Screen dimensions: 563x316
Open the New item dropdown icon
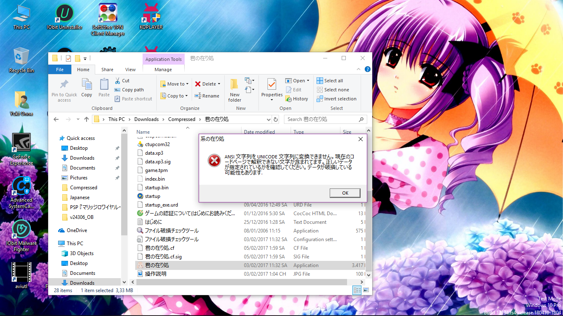click(x=249, y=80)
